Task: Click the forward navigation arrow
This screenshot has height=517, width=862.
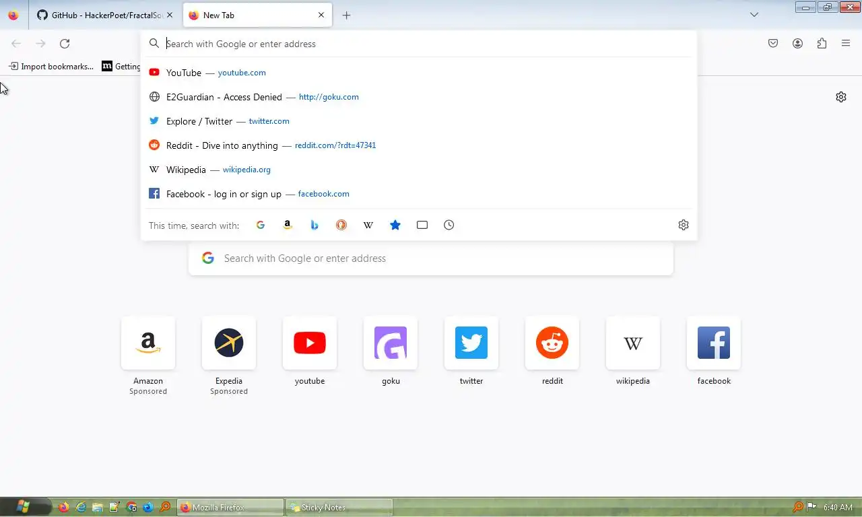Action: pos(40,43)
